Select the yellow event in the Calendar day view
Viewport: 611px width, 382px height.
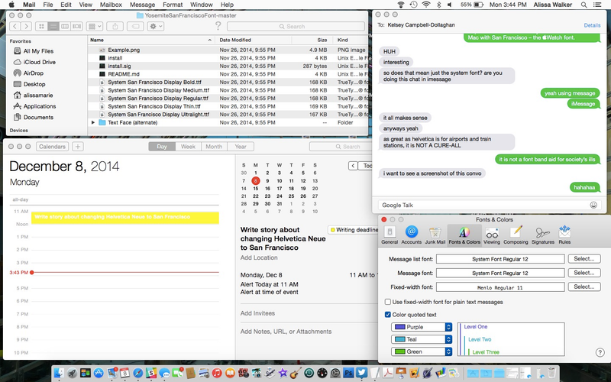click(x=125, y=218)
